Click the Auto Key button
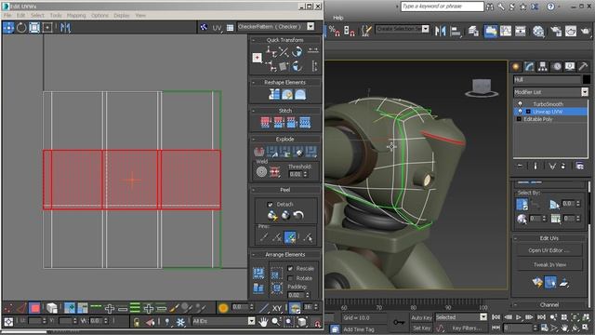This screenshot has height=335, width=595. tap(421, 317)
